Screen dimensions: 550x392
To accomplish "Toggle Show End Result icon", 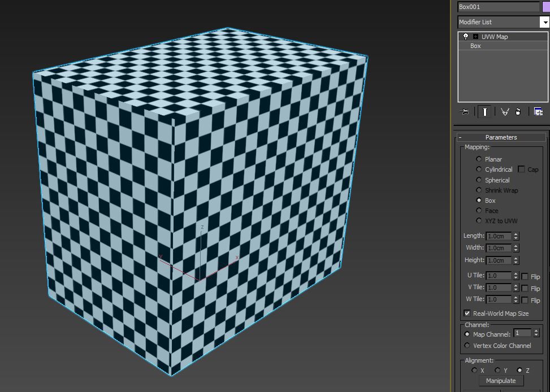I will point(484,112).
